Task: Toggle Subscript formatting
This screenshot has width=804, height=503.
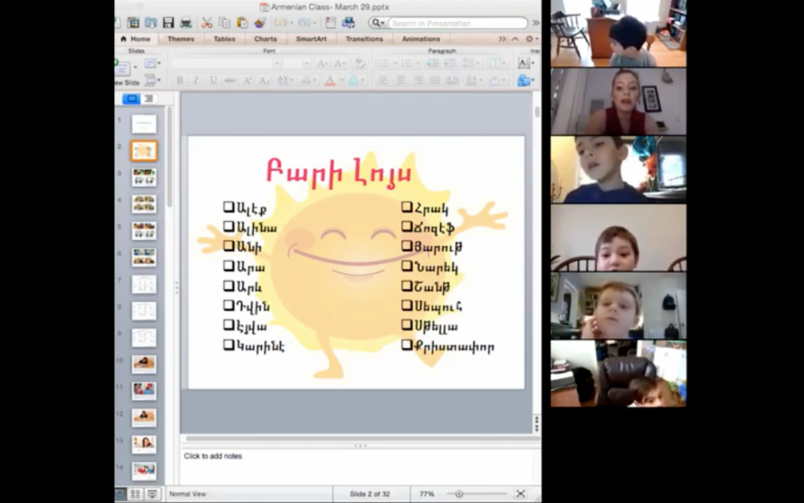Action: (x=264, y=80)
